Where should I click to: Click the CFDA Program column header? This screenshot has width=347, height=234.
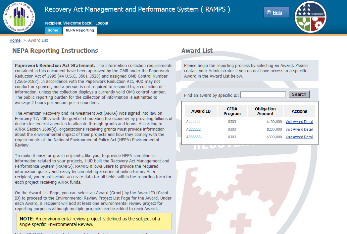[232, 111]
